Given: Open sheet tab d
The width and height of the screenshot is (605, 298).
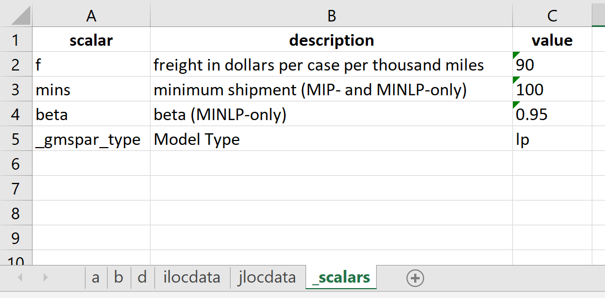Looking at the screenshot, I should [142, 278].
